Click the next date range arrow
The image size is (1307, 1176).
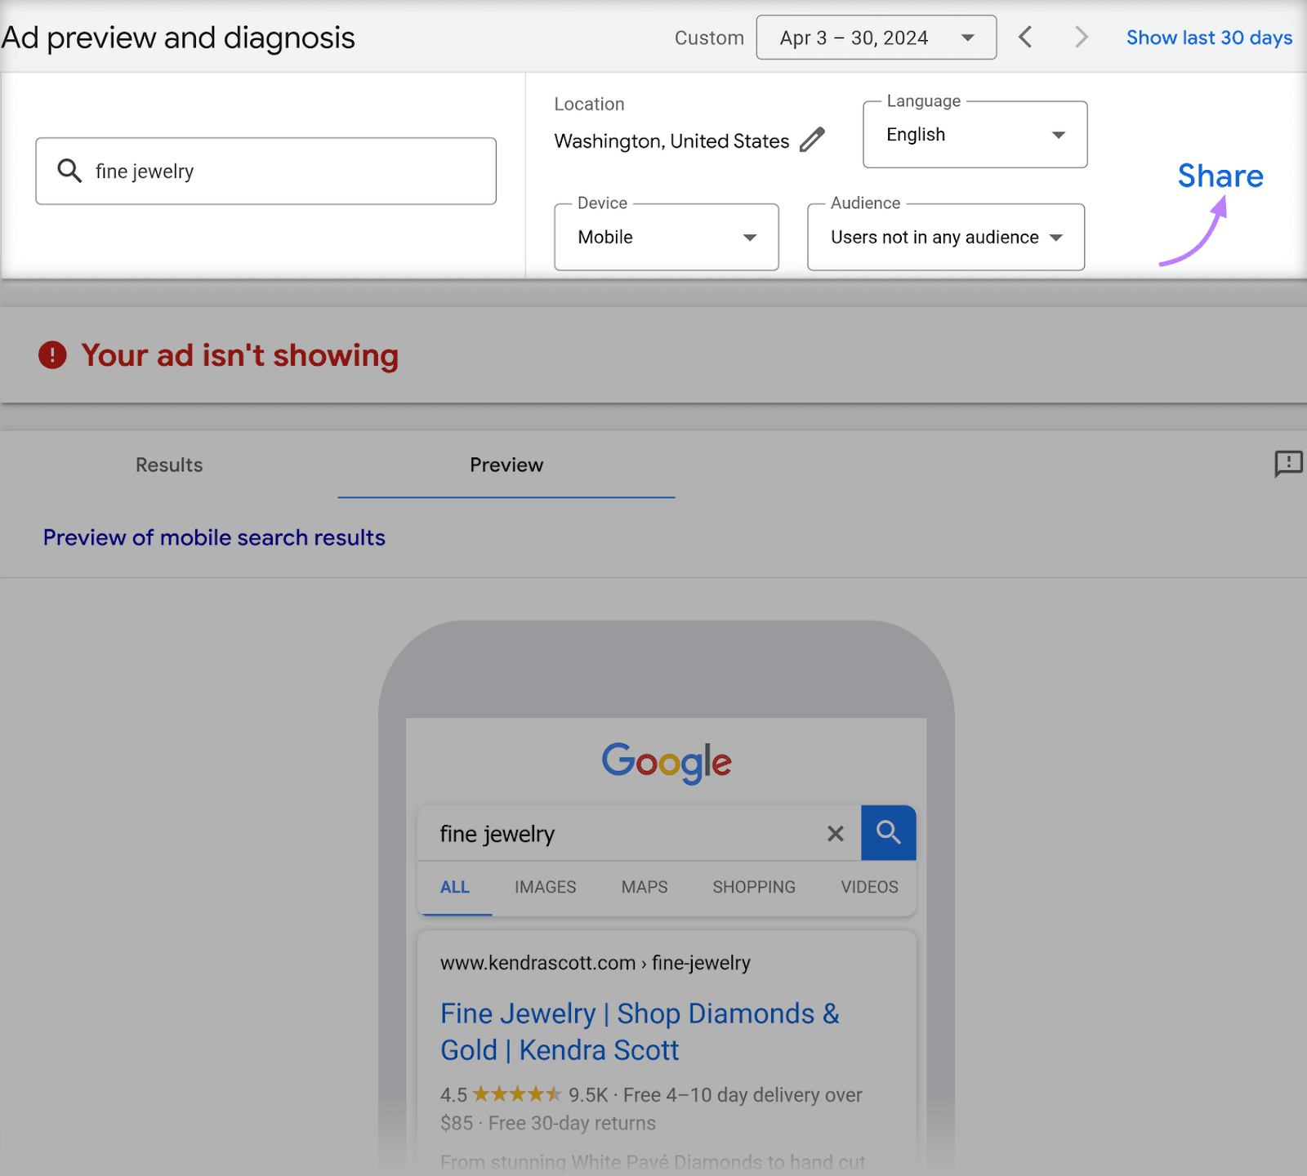pyautogui.click(x=1081, y=37)
